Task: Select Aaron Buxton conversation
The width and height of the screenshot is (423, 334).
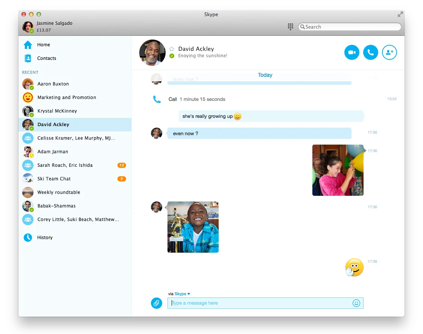Action: pyautogui.click(x=75, y=84)
